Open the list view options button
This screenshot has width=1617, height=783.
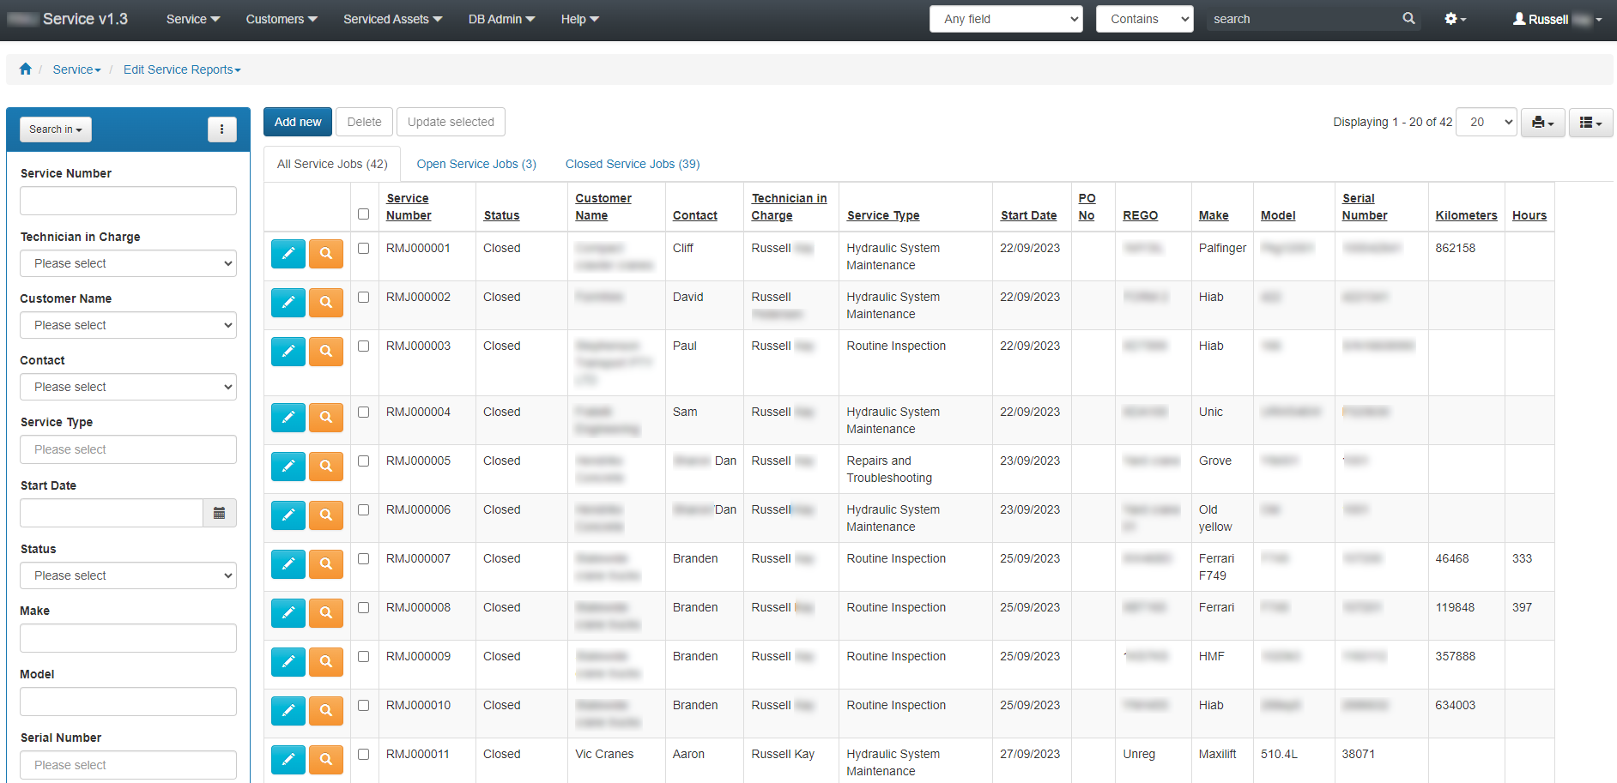[1590, 123]
